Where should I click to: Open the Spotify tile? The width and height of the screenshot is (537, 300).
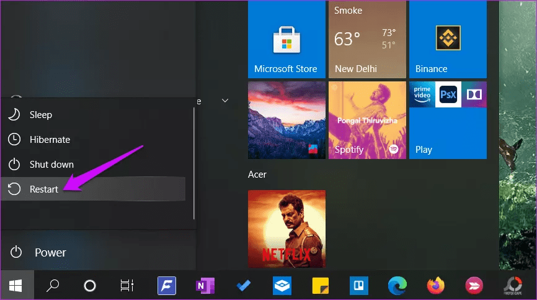click(367, 120)
